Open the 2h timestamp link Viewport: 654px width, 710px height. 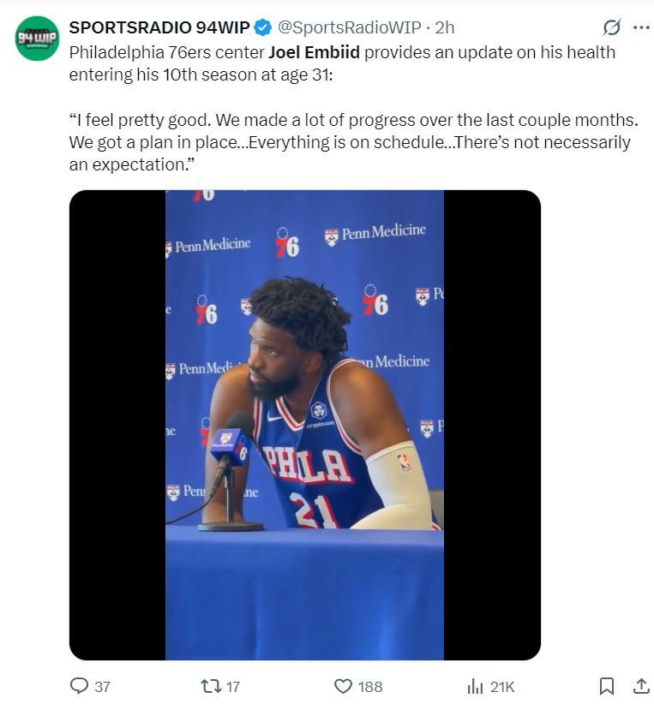click(445, 27)
